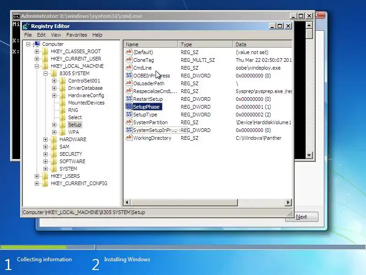Screen dimensions: 366x275
Task: Select the RespecializeCmdL... value name
Action: pos(155,91)
